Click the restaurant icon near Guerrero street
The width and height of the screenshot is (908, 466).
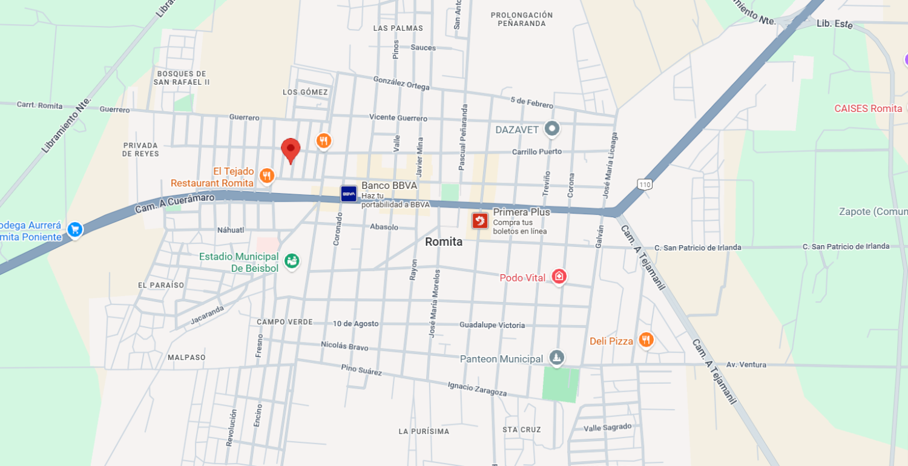324,142
